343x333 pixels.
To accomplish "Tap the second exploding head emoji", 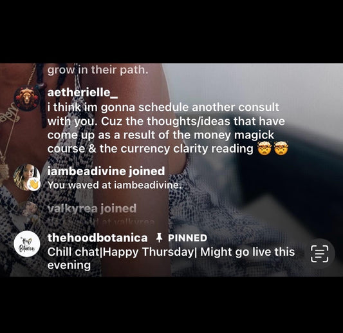I will (x=281, y=148).
